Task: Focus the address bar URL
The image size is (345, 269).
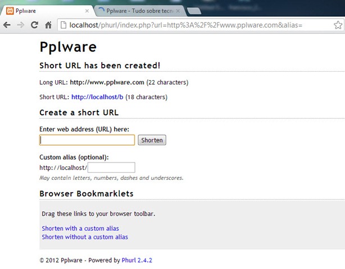Action: pyautogui.click(x=185, y=25)
